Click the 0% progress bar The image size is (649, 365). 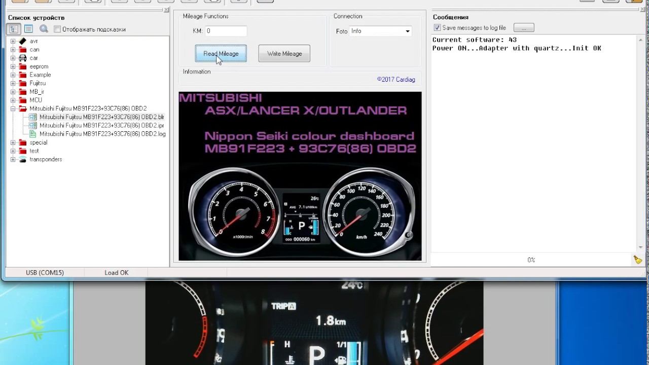click(x=531, y=260)
